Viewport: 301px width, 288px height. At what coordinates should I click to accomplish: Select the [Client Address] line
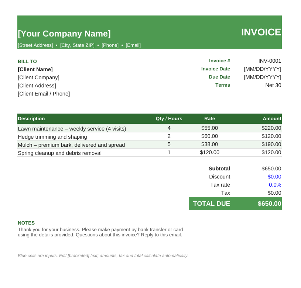point(37,86)
